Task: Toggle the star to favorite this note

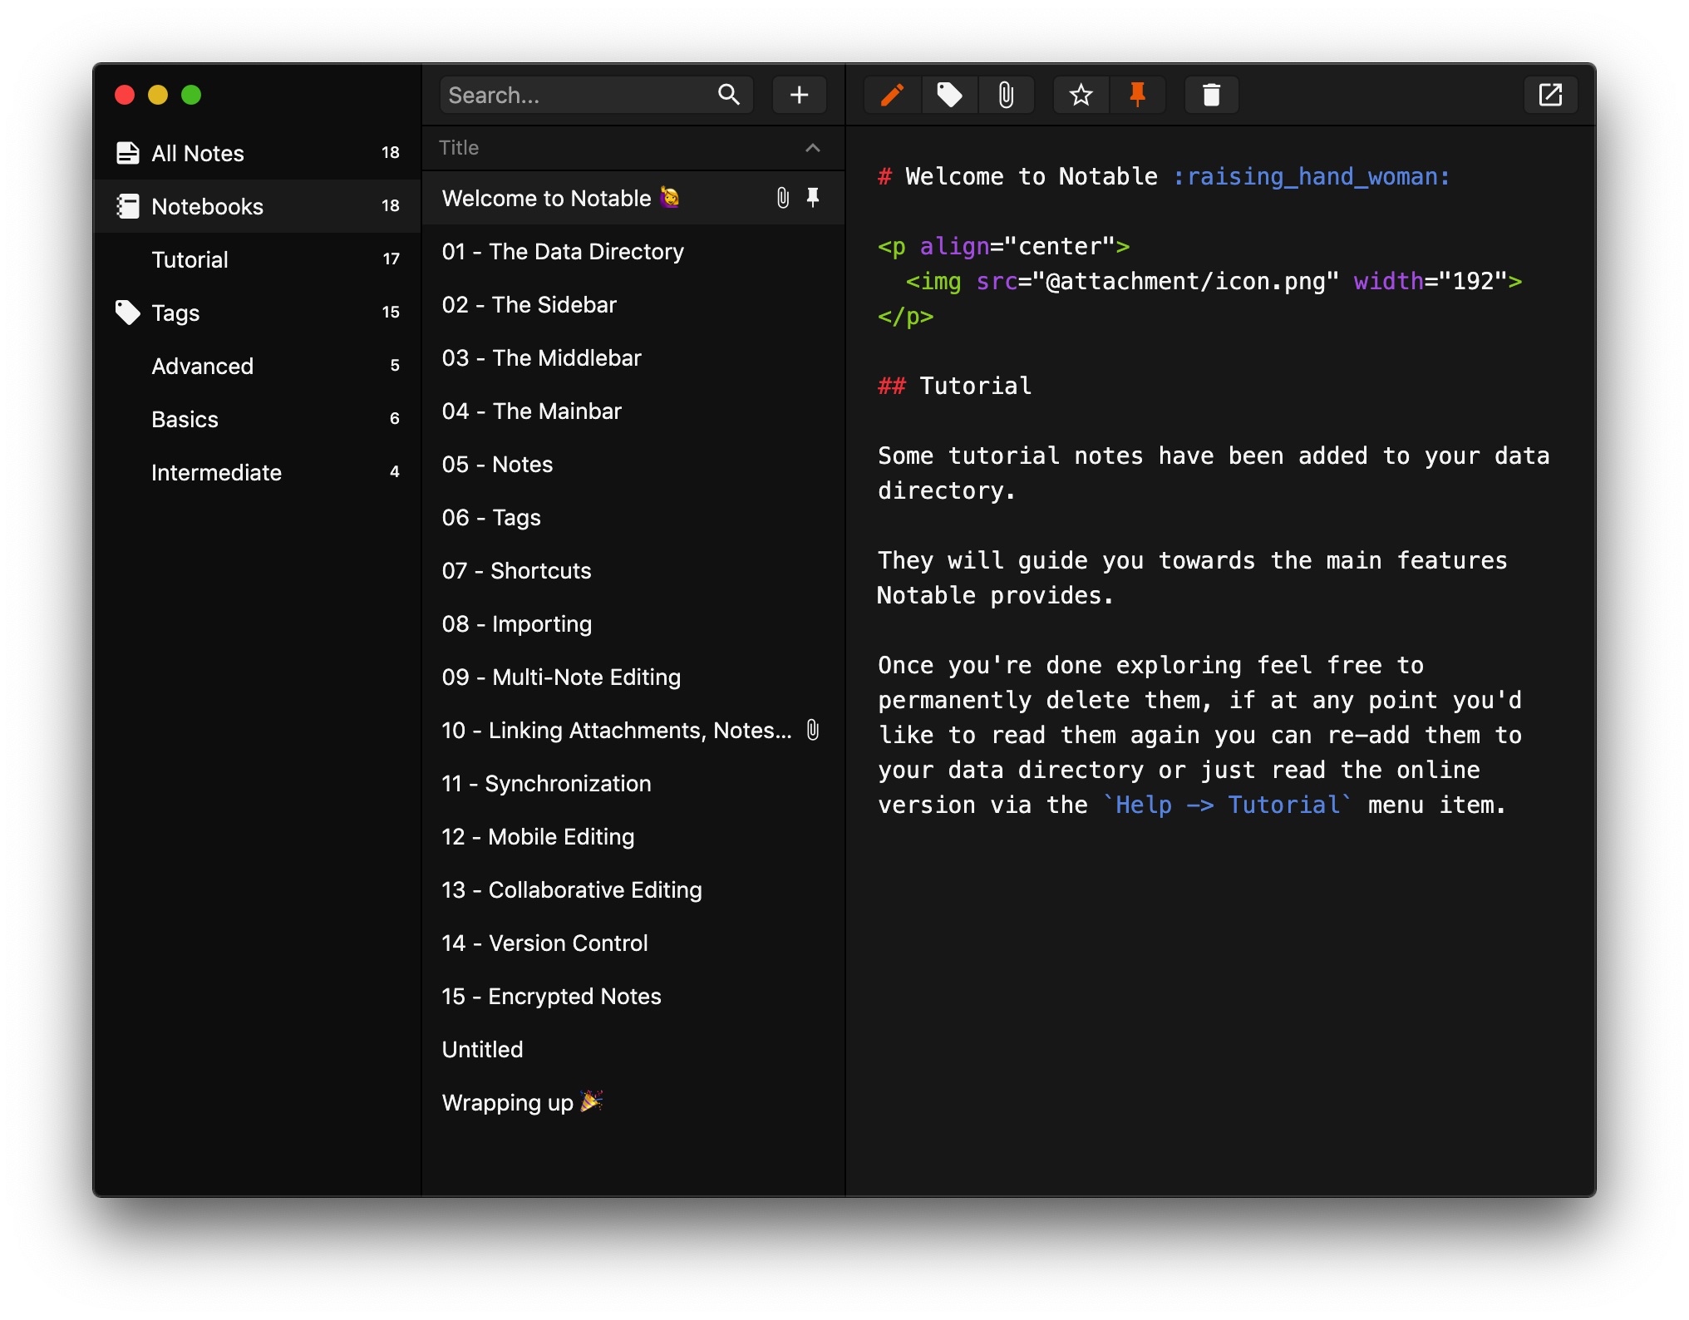Action: (x=1080, y=95)
